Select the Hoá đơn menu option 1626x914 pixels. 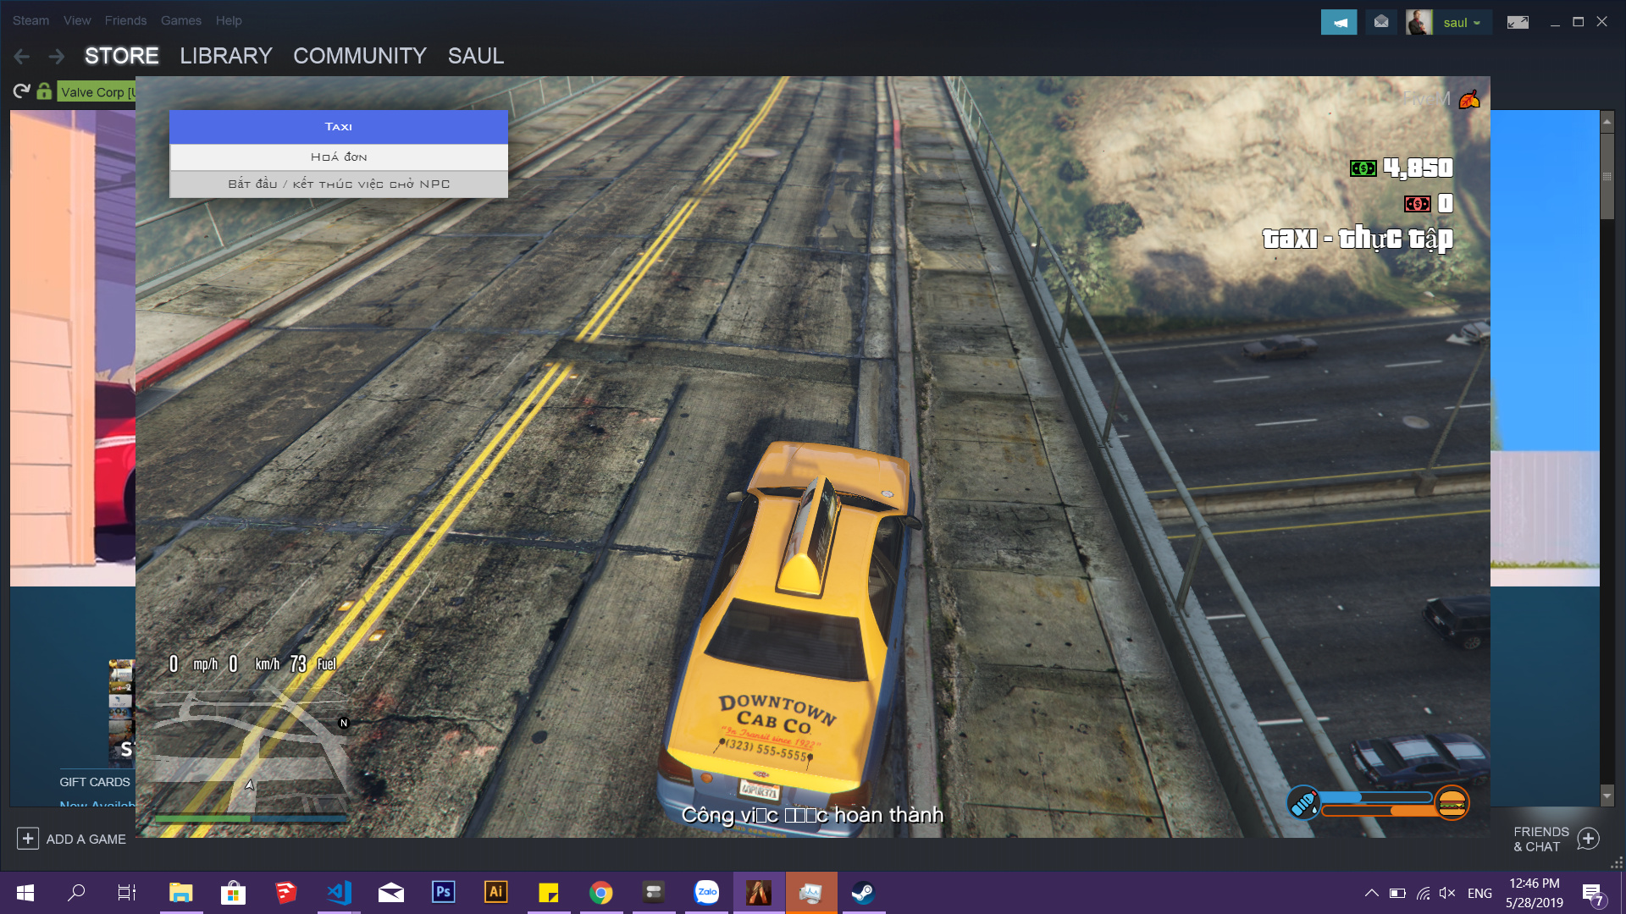pos(339,157)
